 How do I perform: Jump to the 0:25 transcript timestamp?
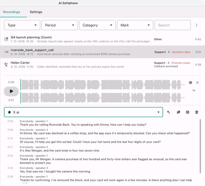point(10,156)
